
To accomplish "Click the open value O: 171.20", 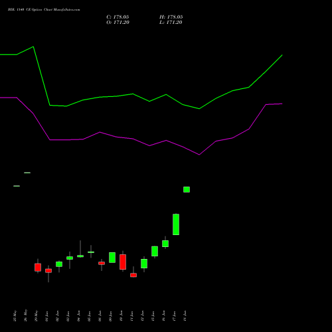I will 118,23.
